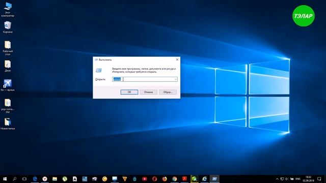
Task: Click the green cube taskbar icon
Action: pyautogui.click(x=195, y=179)
